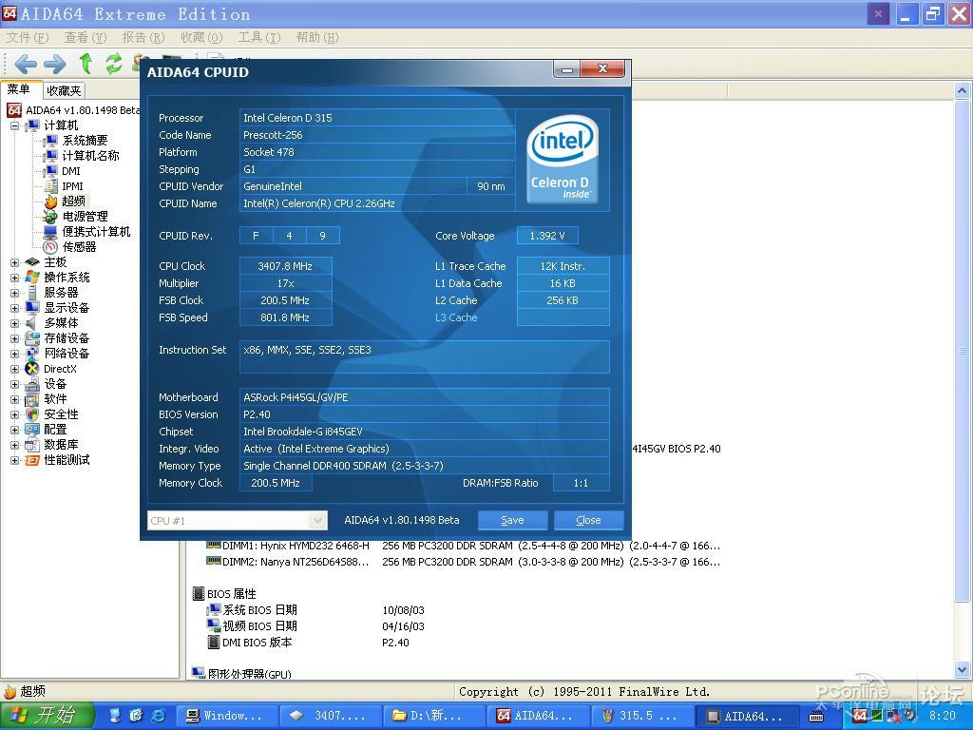
Task: Click the Internet Explorer quick launch icon
Action: tap(159, 716)
